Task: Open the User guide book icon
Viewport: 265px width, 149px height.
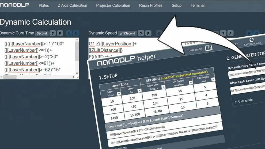Action: [x=208, y=48]
